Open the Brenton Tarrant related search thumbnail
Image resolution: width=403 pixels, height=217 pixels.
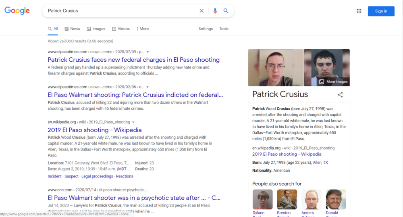point(287,200)
